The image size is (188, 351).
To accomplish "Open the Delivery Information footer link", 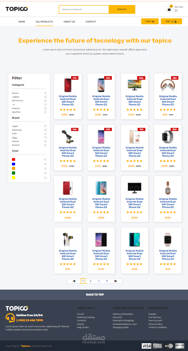I will click(x=123, y=314).
